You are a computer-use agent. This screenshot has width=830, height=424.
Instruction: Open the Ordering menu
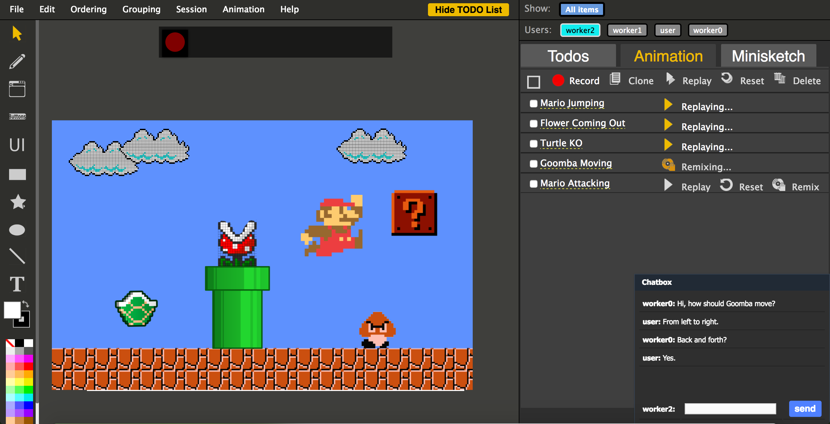tap(89, 9)
